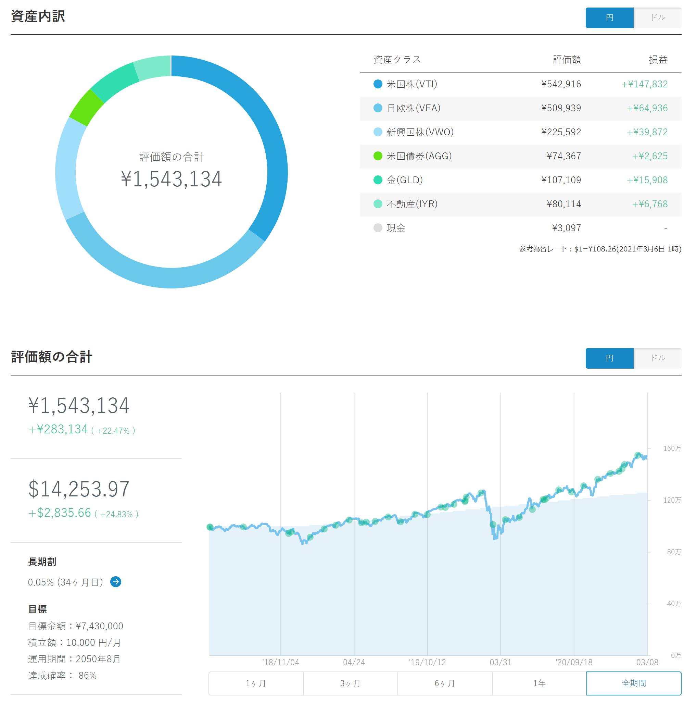Click the 新興国株(VWO) legend dot
Viewport: 684px width, 703px height.
coord(378,132)
